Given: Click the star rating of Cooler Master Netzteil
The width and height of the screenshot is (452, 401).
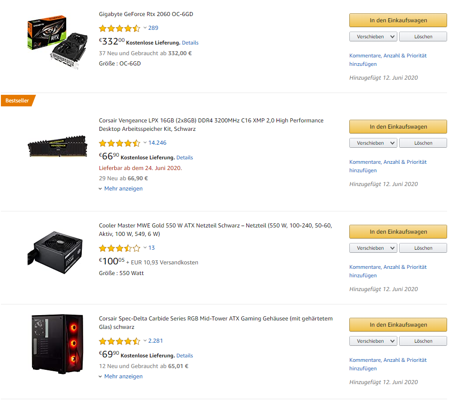Looking at the screenshot, I should point(120,248).
